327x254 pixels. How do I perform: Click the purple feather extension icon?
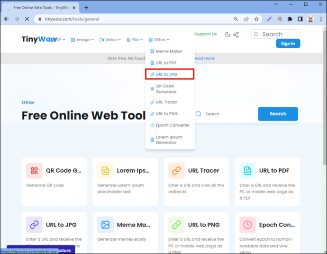pos(270,19)
